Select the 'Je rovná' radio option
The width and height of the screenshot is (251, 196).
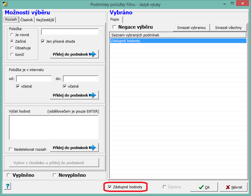(12, 35)
